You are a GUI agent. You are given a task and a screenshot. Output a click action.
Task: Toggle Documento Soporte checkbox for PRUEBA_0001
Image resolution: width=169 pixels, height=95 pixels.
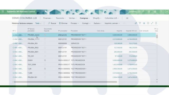click(x=45, y=52)
